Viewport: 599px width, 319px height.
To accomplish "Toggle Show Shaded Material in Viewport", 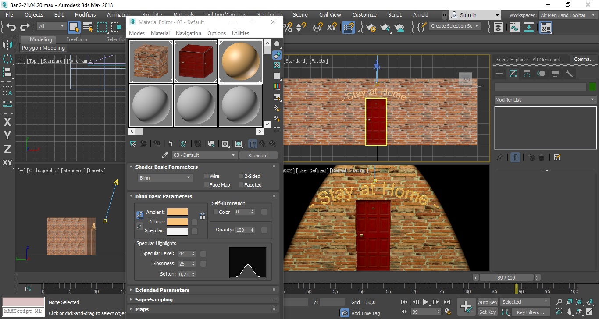I will (239, 144).
